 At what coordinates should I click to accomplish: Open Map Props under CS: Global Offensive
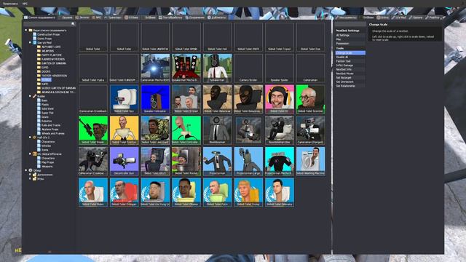(47, 162)
